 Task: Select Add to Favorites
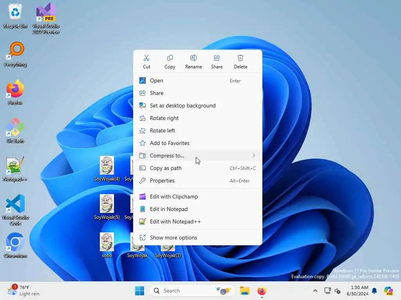[x=198, y=143]
